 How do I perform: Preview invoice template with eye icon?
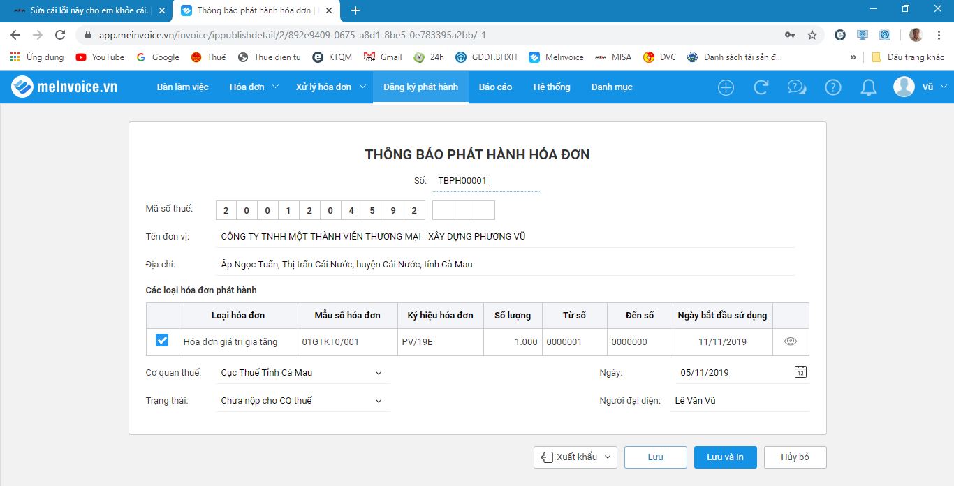791,341
